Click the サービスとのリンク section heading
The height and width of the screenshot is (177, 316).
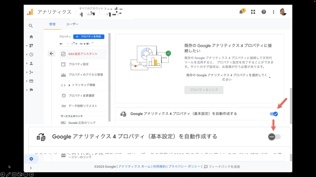[72, 116]
